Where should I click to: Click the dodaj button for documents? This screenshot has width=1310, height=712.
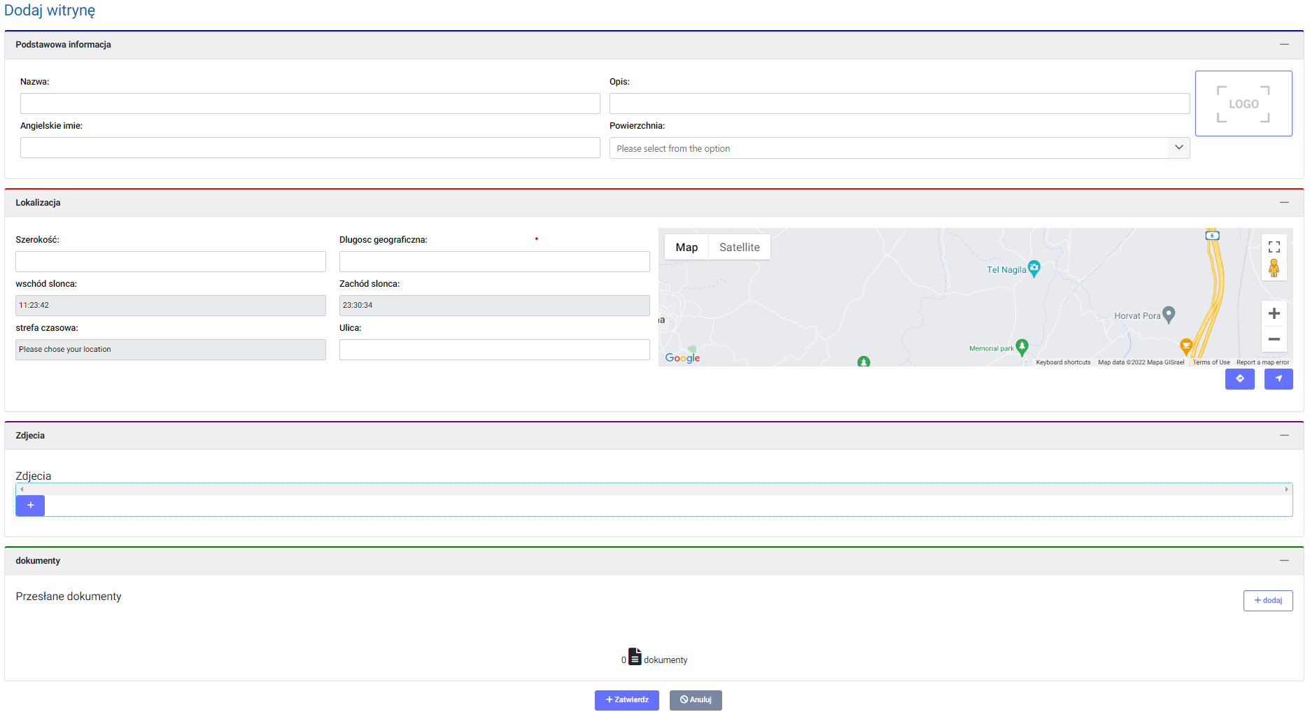1267,601
